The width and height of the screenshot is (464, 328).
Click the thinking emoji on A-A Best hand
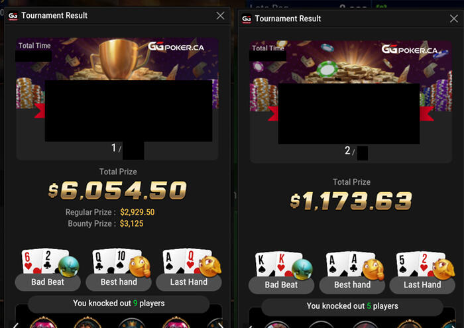coord(373,269)
